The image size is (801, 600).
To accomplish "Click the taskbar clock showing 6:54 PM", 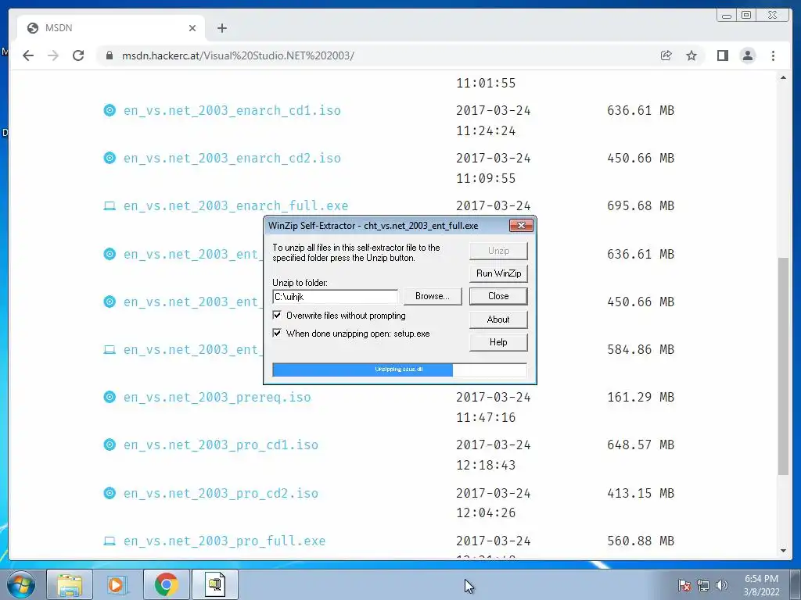I will point(761,585).
